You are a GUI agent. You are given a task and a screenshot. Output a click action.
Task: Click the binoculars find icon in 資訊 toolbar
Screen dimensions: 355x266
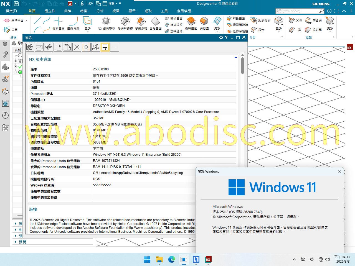(x=96, y=47)
